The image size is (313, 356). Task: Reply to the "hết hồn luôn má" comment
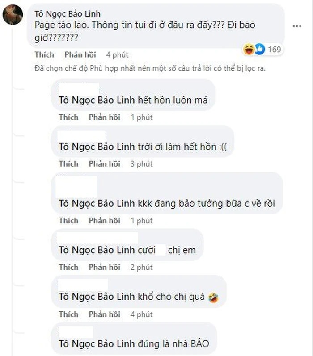104,117
